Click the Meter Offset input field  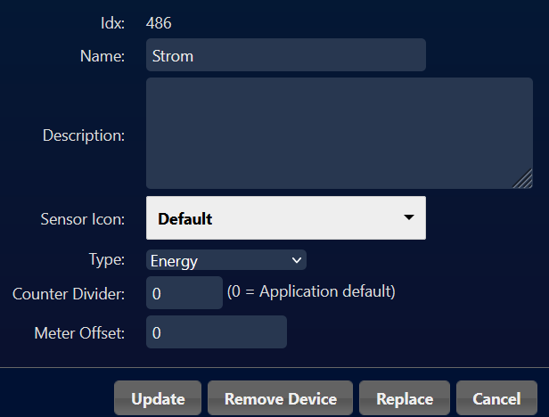click(x=217, y=332)
